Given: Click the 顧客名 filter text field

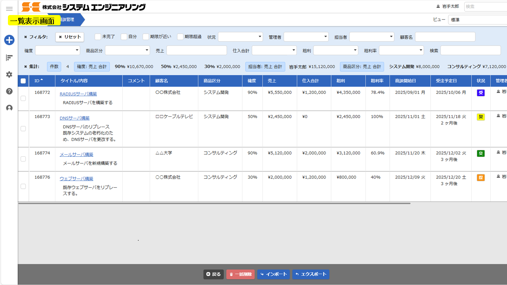Looking at the screenshot, I should click(x=445, y=37).
